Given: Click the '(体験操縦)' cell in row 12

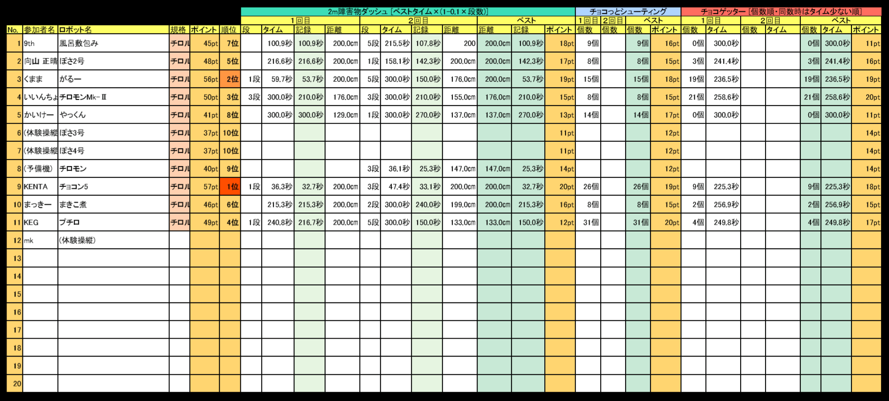Looking at the screenshot, I should point(114,240).
